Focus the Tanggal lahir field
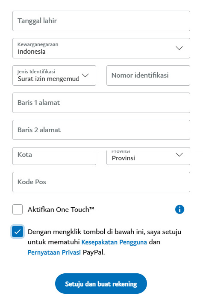 (x=101, y=21)
